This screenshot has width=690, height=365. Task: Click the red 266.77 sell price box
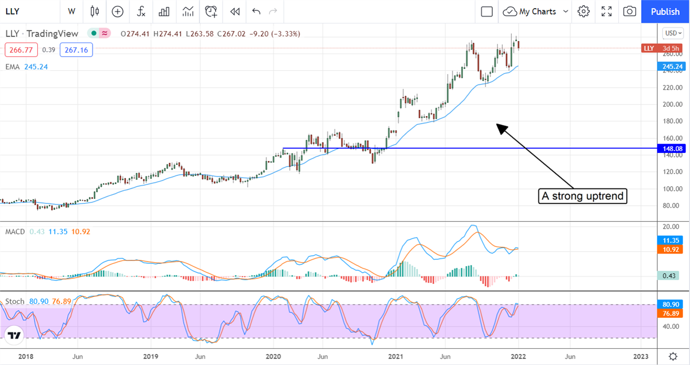pos(21,50)
